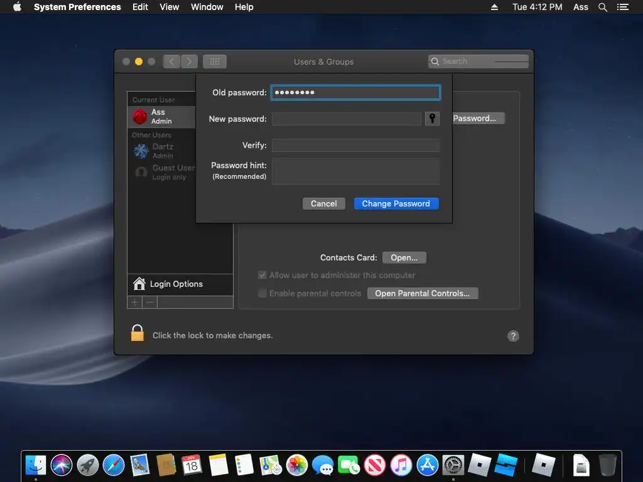Click the plus add user button
This screenshot has height=482, width=643.
(x=134, y=303)
